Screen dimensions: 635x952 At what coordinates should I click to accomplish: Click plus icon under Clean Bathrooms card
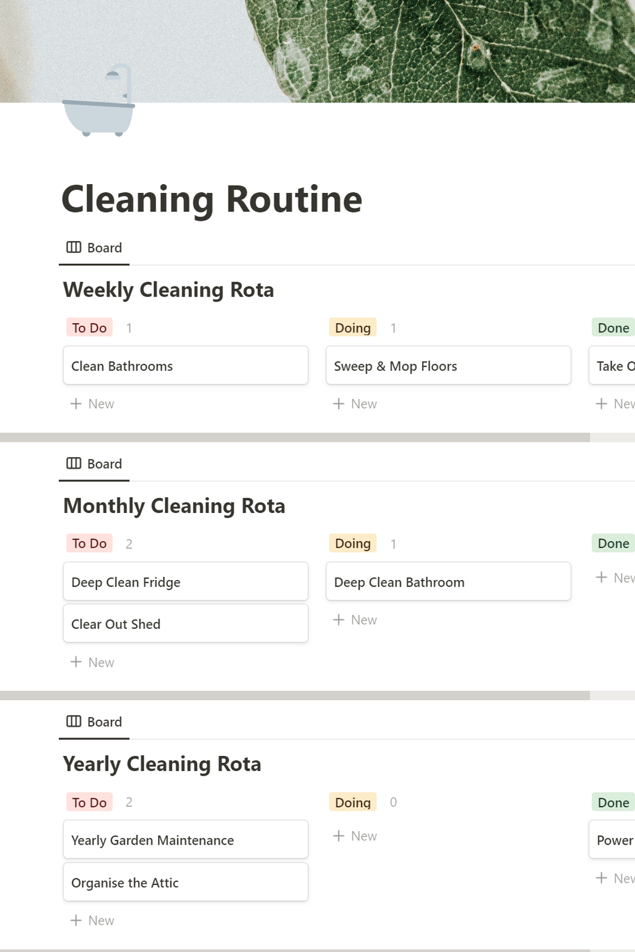coord(76,404)
